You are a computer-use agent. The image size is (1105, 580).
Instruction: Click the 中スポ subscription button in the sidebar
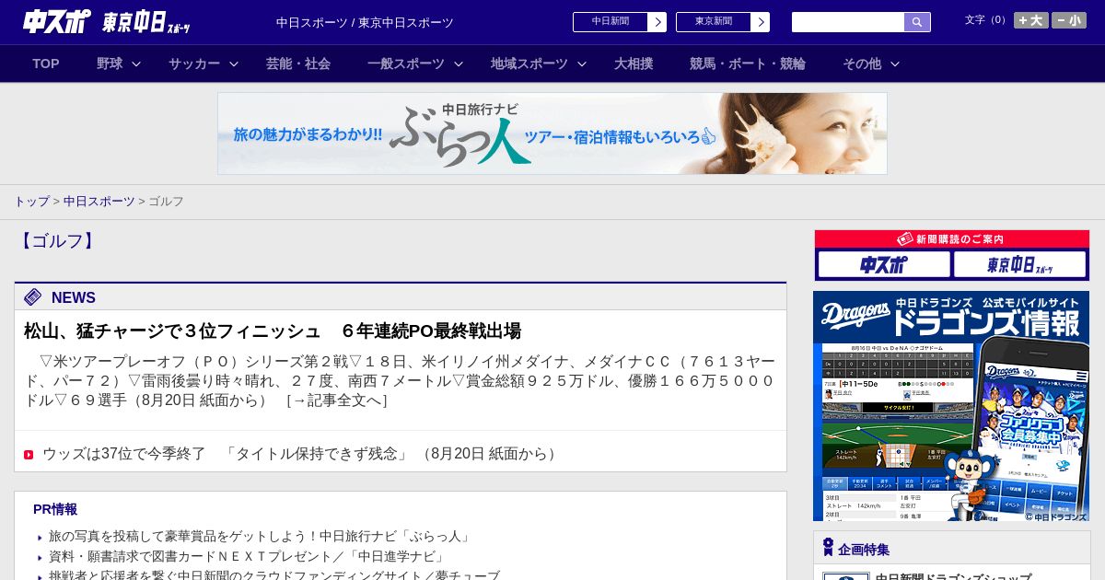(x=884, y=265)
